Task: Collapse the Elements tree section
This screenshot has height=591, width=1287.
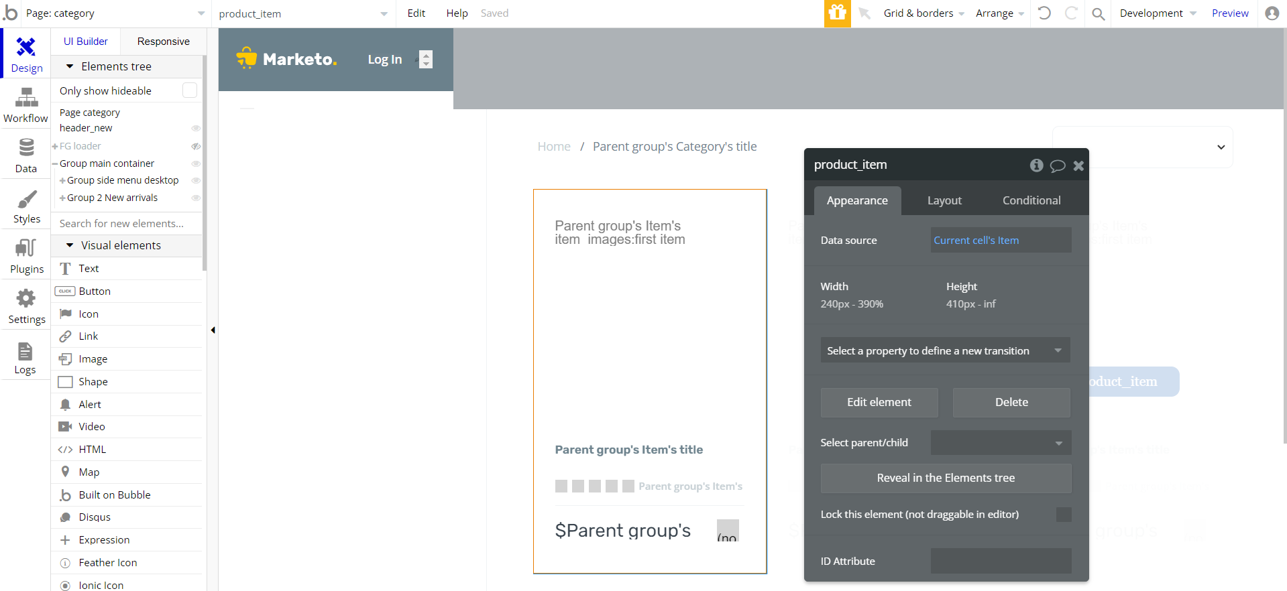Action: pyautogui.click(x=70, y=66)
